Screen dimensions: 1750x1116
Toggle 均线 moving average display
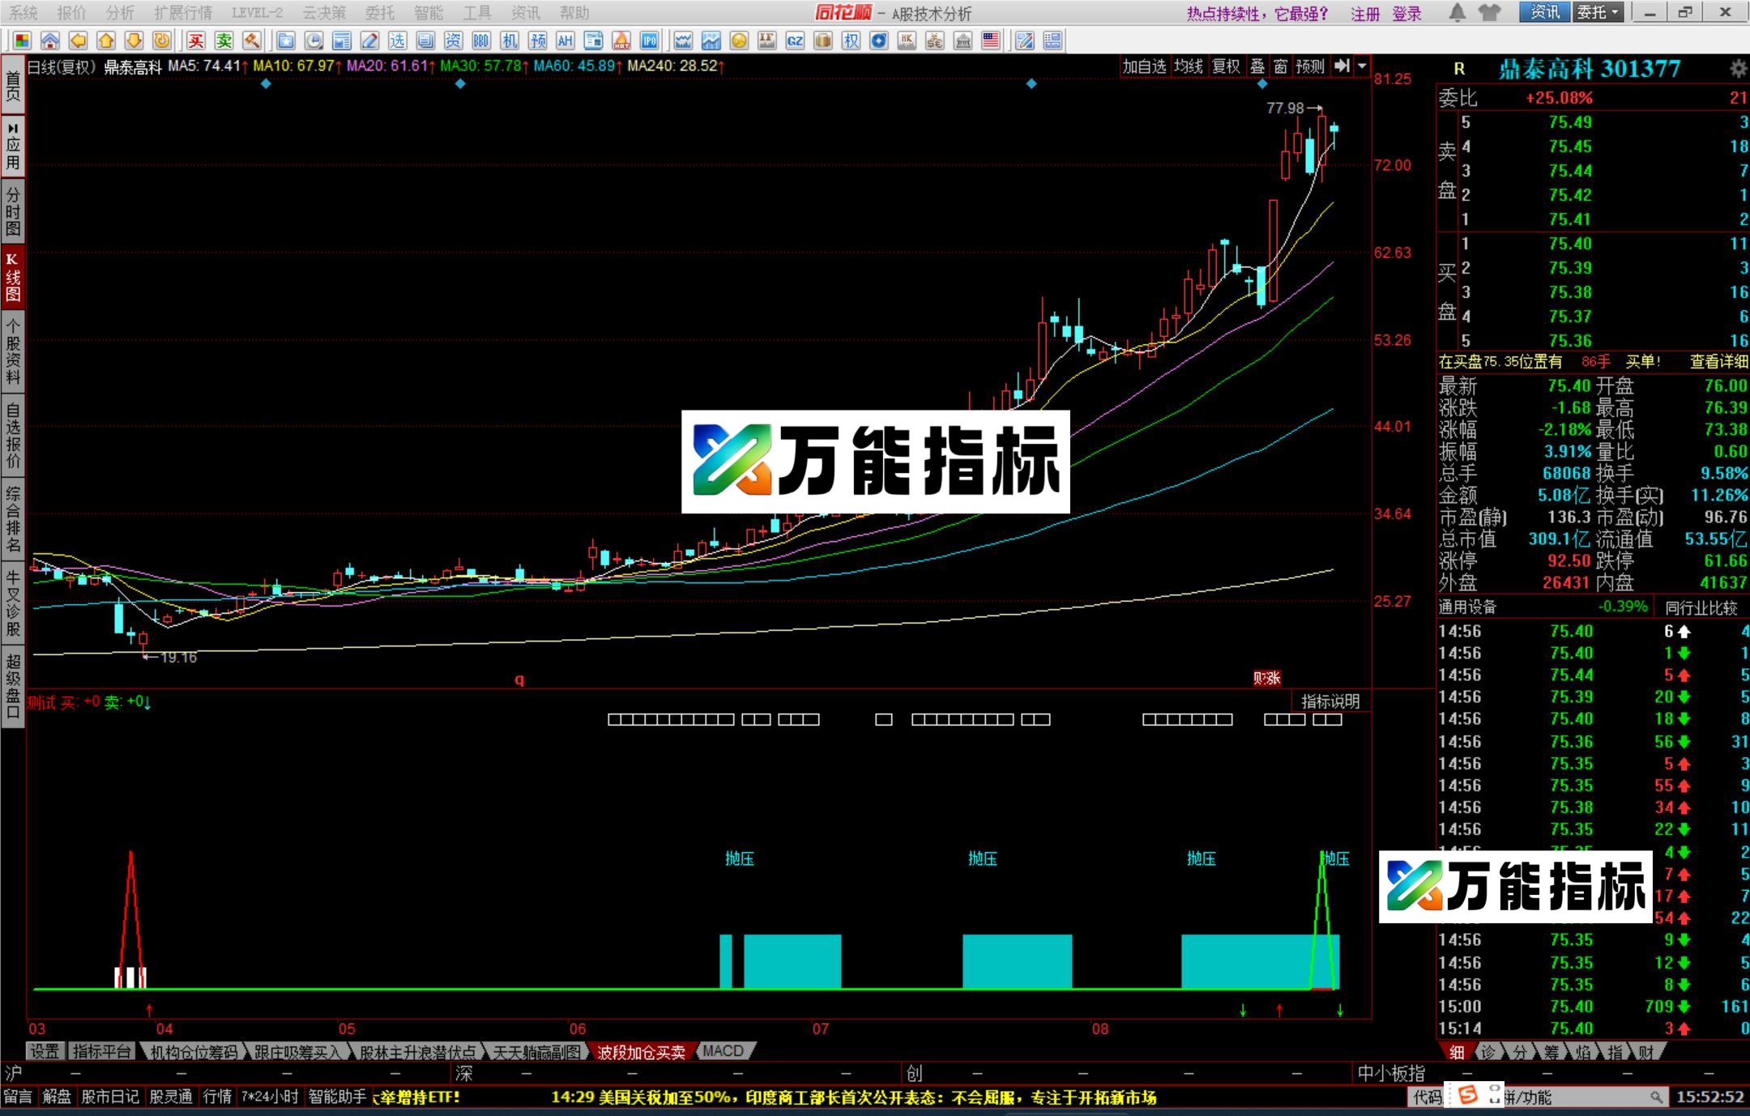[1188, 67]
